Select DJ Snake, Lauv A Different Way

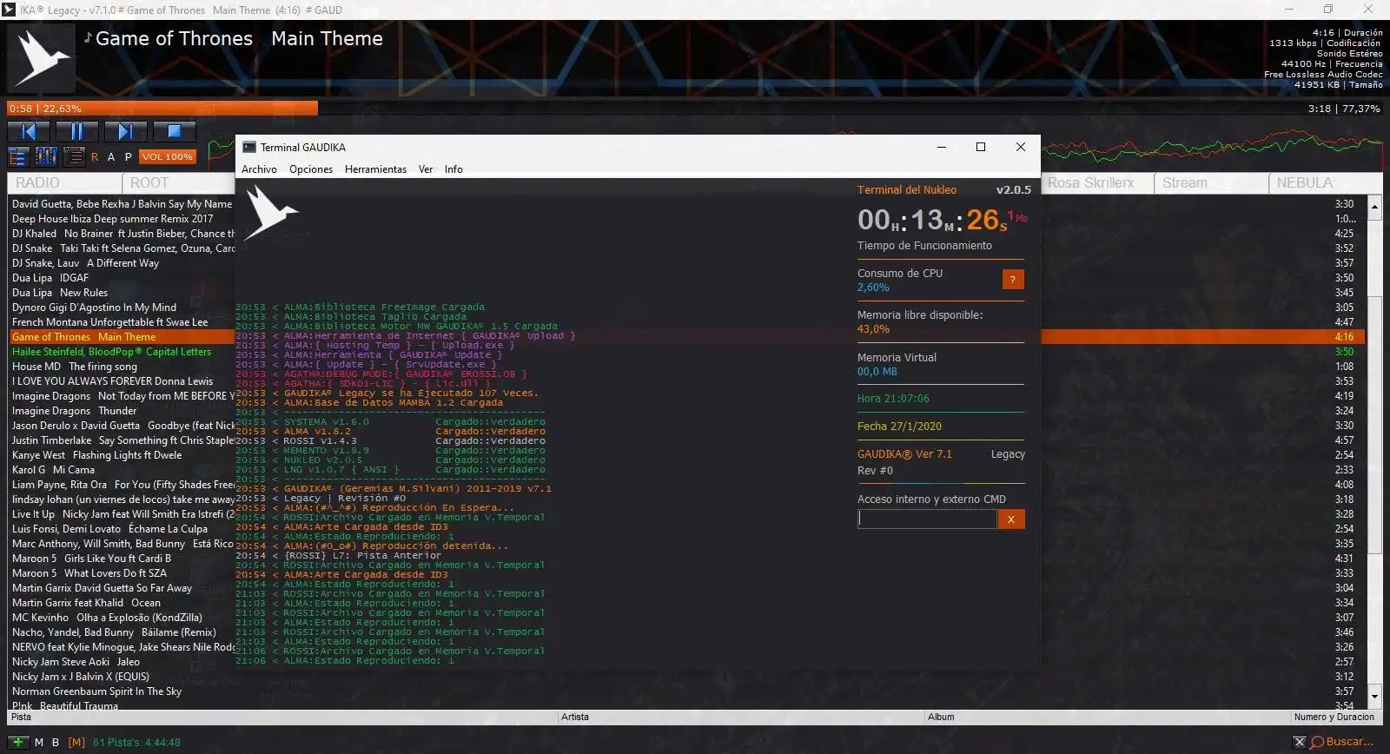(x=85, y=263)
